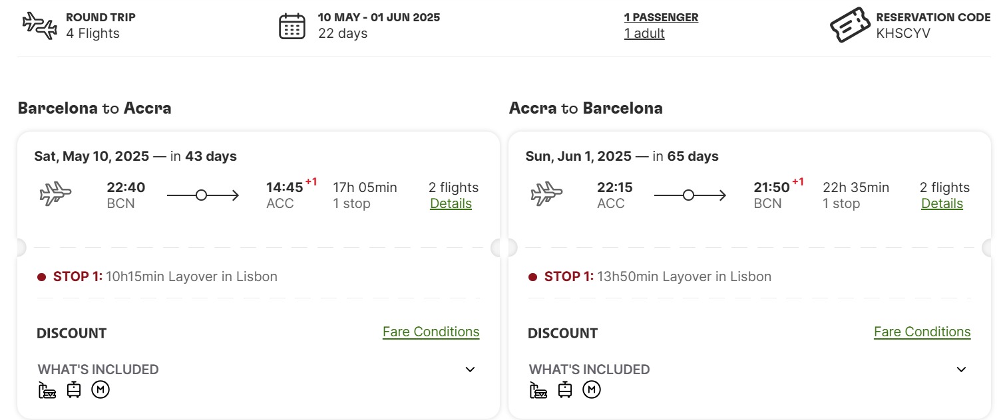This screenshot has height=420, width=1007.
Task: Open Details for the BCN to ACC flights
Action: (x=451, y=204)
